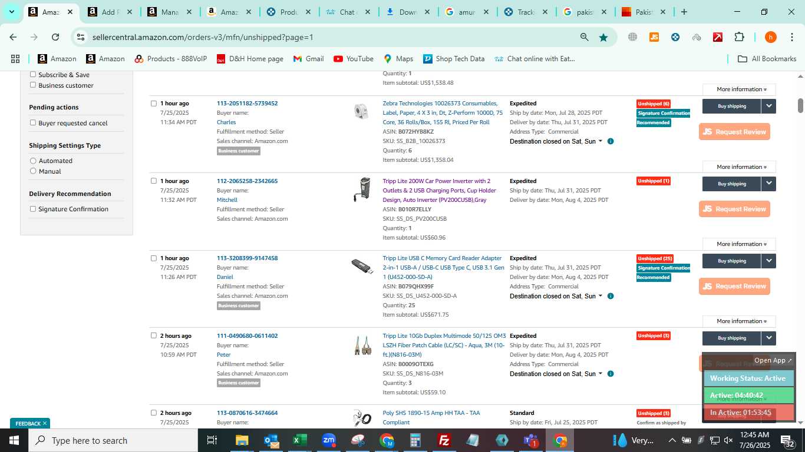Screen dimensions: 805x452
Task: Open Outlook from taskbar
Action: 271,440
